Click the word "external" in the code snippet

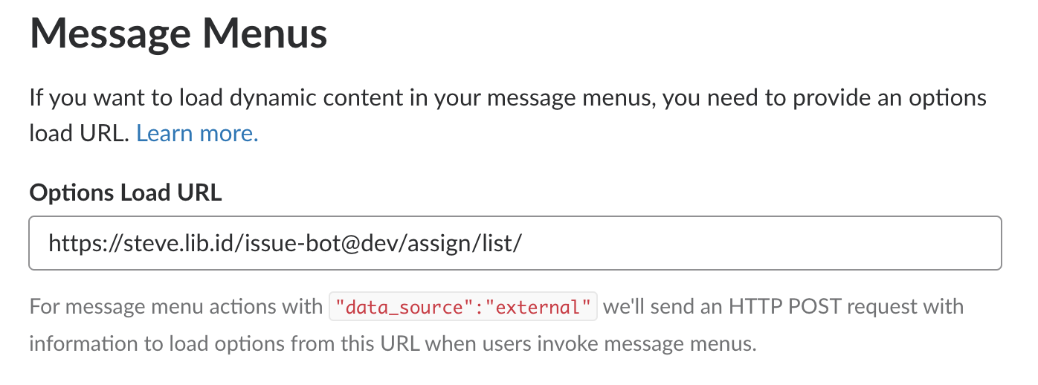(x=549, y=306)
